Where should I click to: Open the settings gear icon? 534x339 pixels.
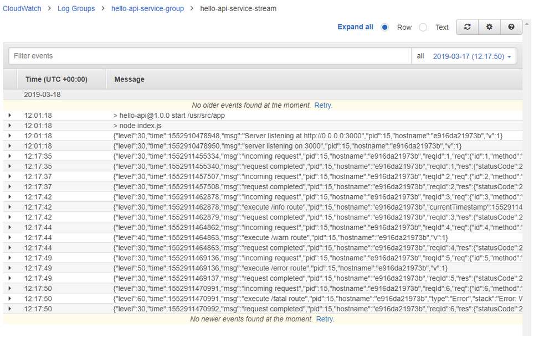click(x=489, y=27)
